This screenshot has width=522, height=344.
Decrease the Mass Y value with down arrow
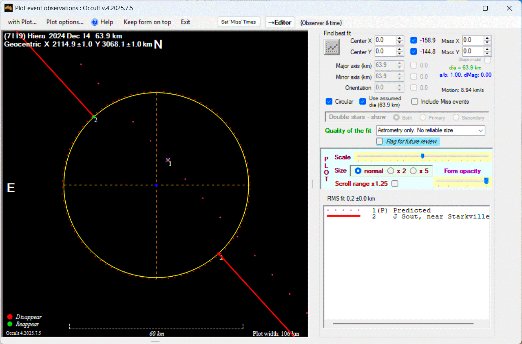487,54
